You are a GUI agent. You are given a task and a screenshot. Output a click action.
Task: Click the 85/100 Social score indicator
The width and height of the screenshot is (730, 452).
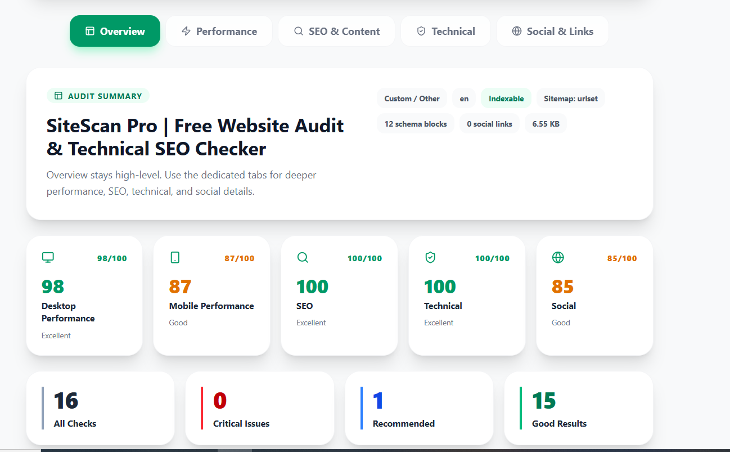pyautogui.click(x=621, y=257)
